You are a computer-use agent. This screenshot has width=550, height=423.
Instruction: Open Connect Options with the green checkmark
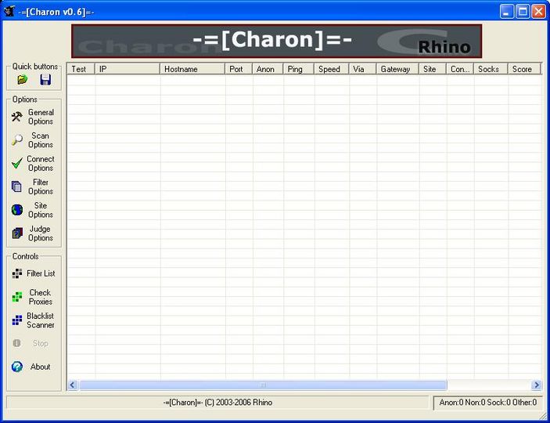[17, 164]
